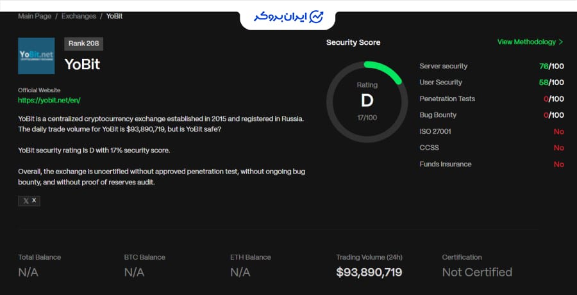
Task: Click the N/A value under Total Balance
Action: pyautogui.click(x=28, y=272)
